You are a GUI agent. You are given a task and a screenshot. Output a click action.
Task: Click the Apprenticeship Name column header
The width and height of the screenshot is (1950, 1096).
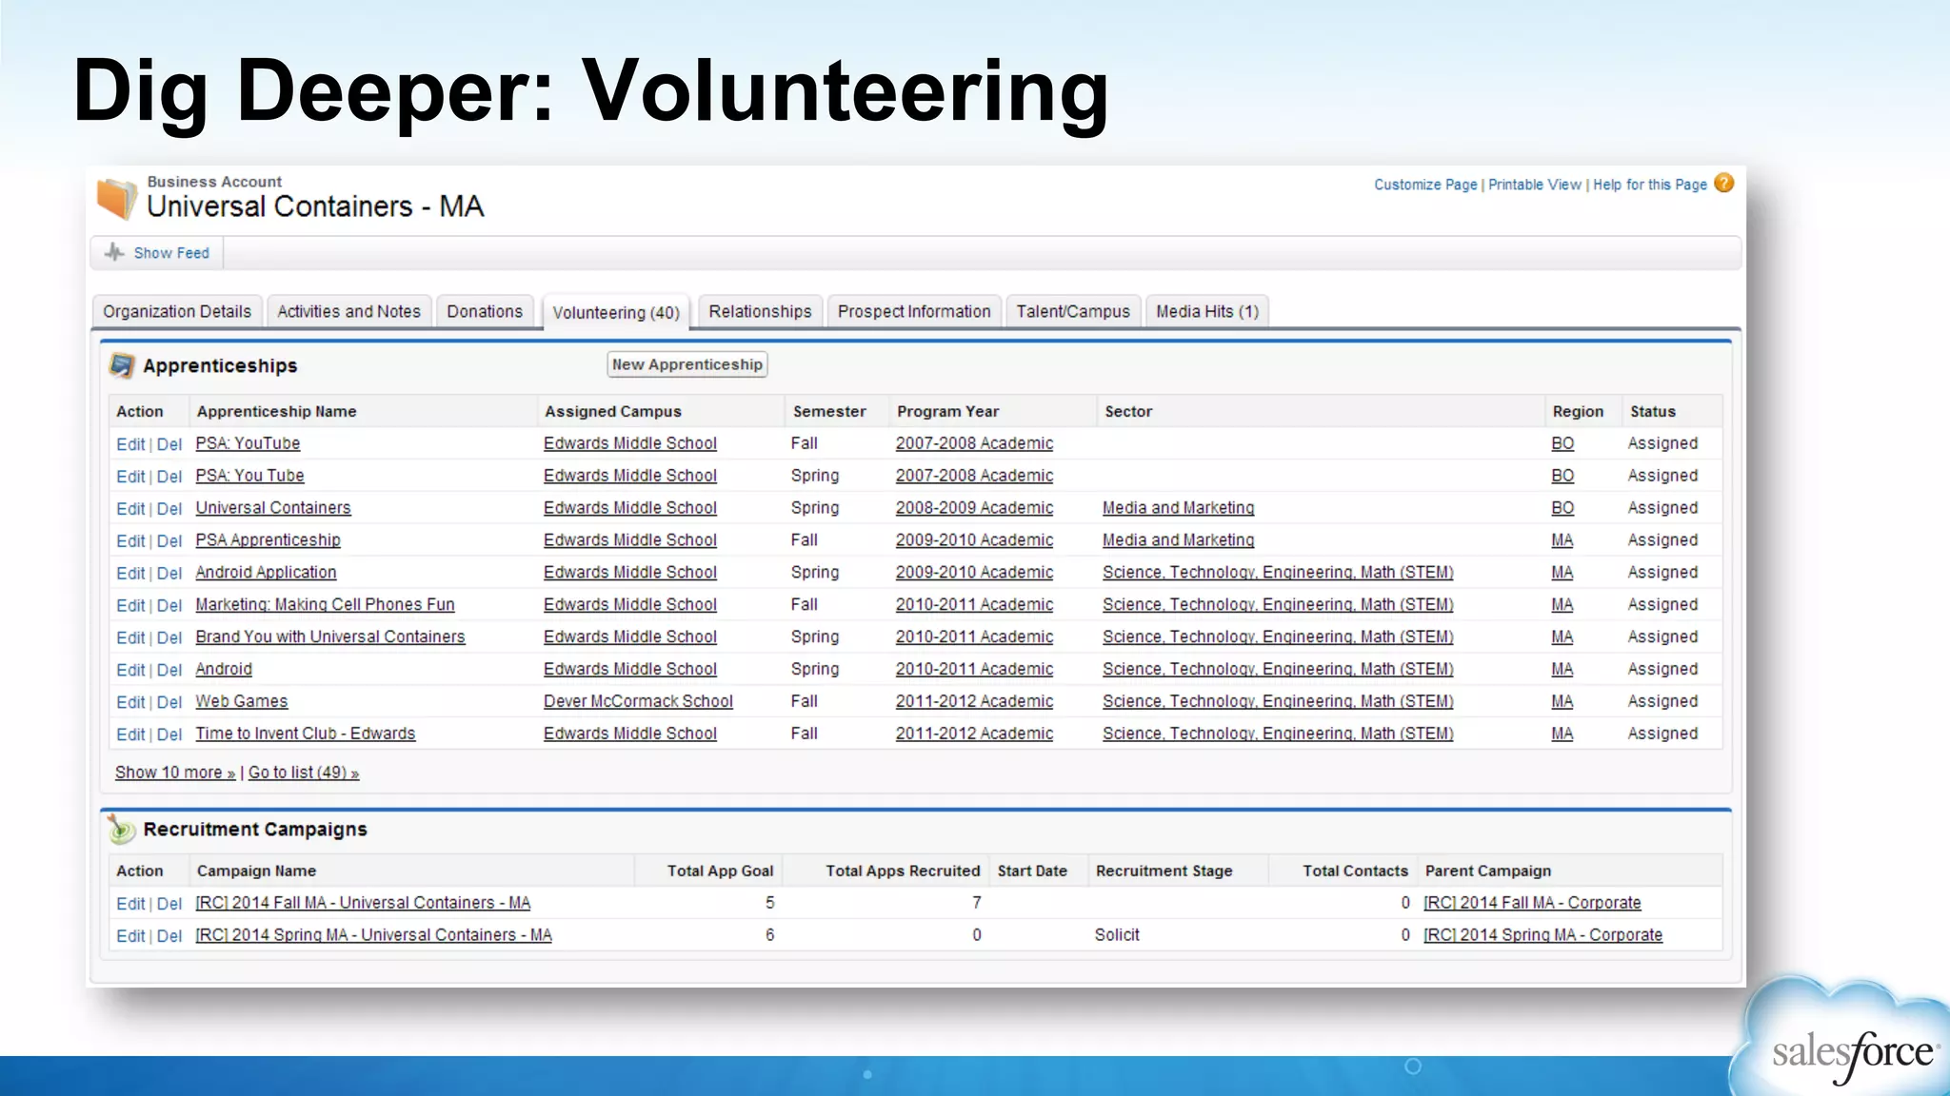coord(276,411)
